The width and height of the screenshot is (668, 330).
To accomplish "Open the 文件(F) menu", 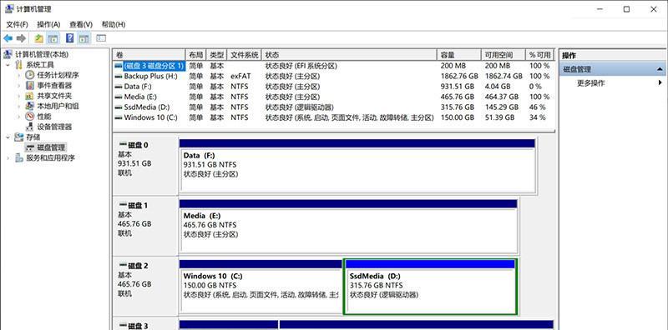I will [x=17, y=24].
